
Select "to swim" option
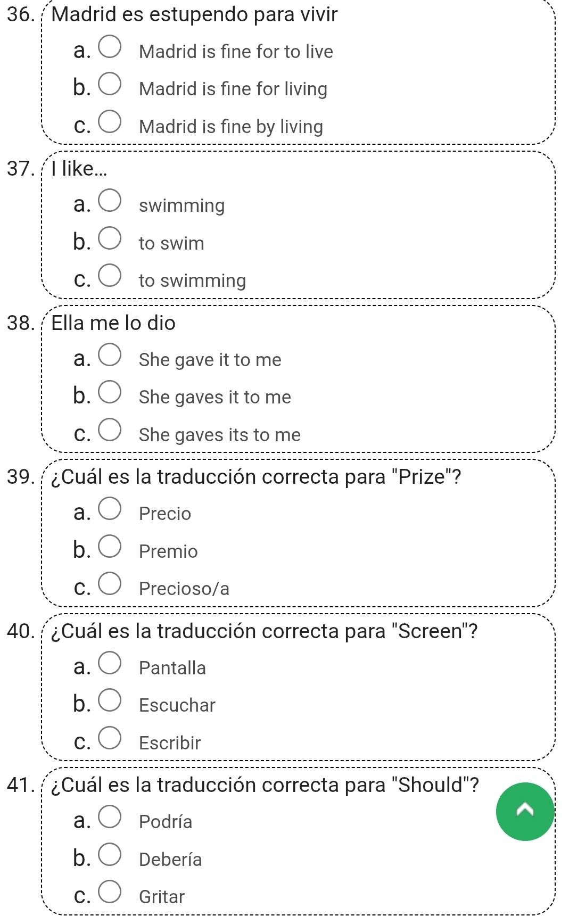click(x=110, y=237)
